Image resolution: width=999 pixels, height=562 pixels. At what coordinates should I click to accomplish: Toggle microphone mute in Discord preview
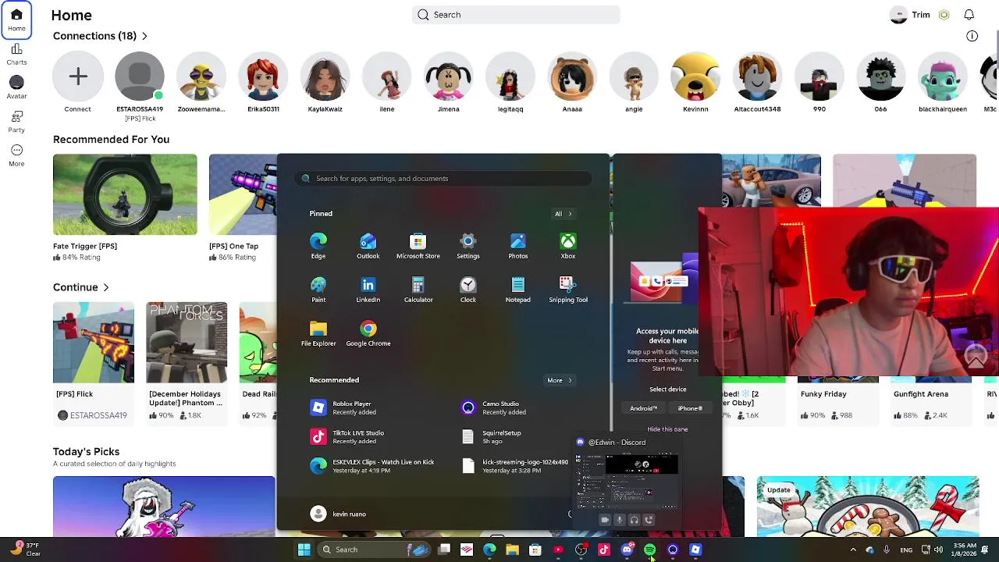point(620,520)
